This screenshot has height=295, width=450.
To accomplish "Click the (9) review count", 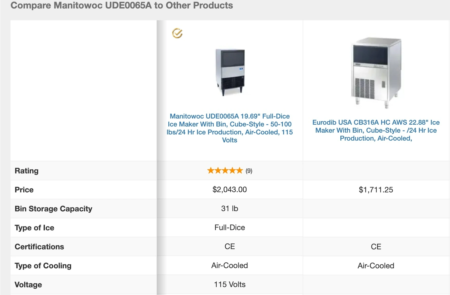I will [249, 171].
